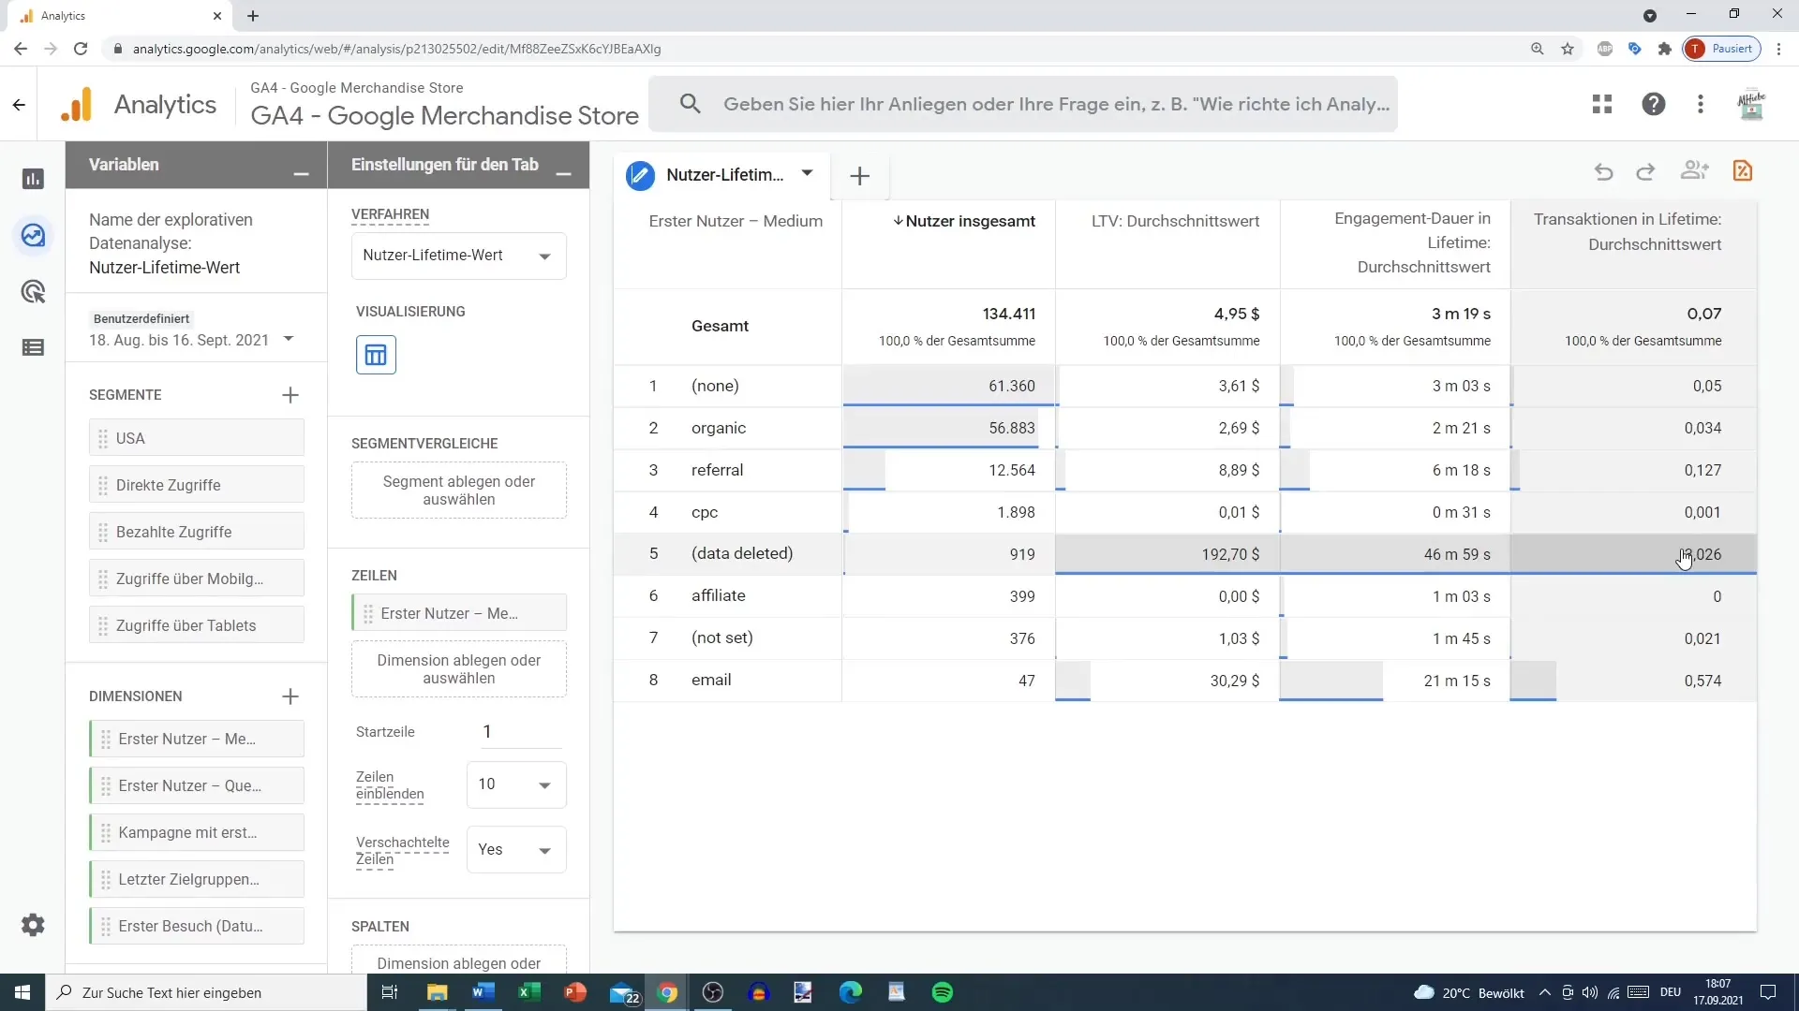Open the Nutzer-Lifetim... tab dropdown arrow
1799x1011 pixels.
coord(807,173)
